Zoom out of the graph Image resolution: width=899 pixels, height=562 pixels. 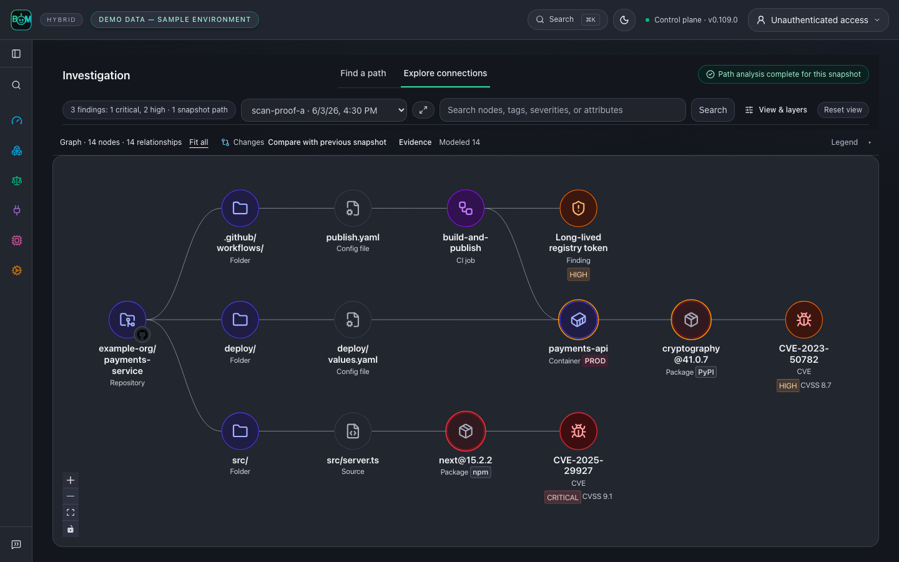coord(71,496)
